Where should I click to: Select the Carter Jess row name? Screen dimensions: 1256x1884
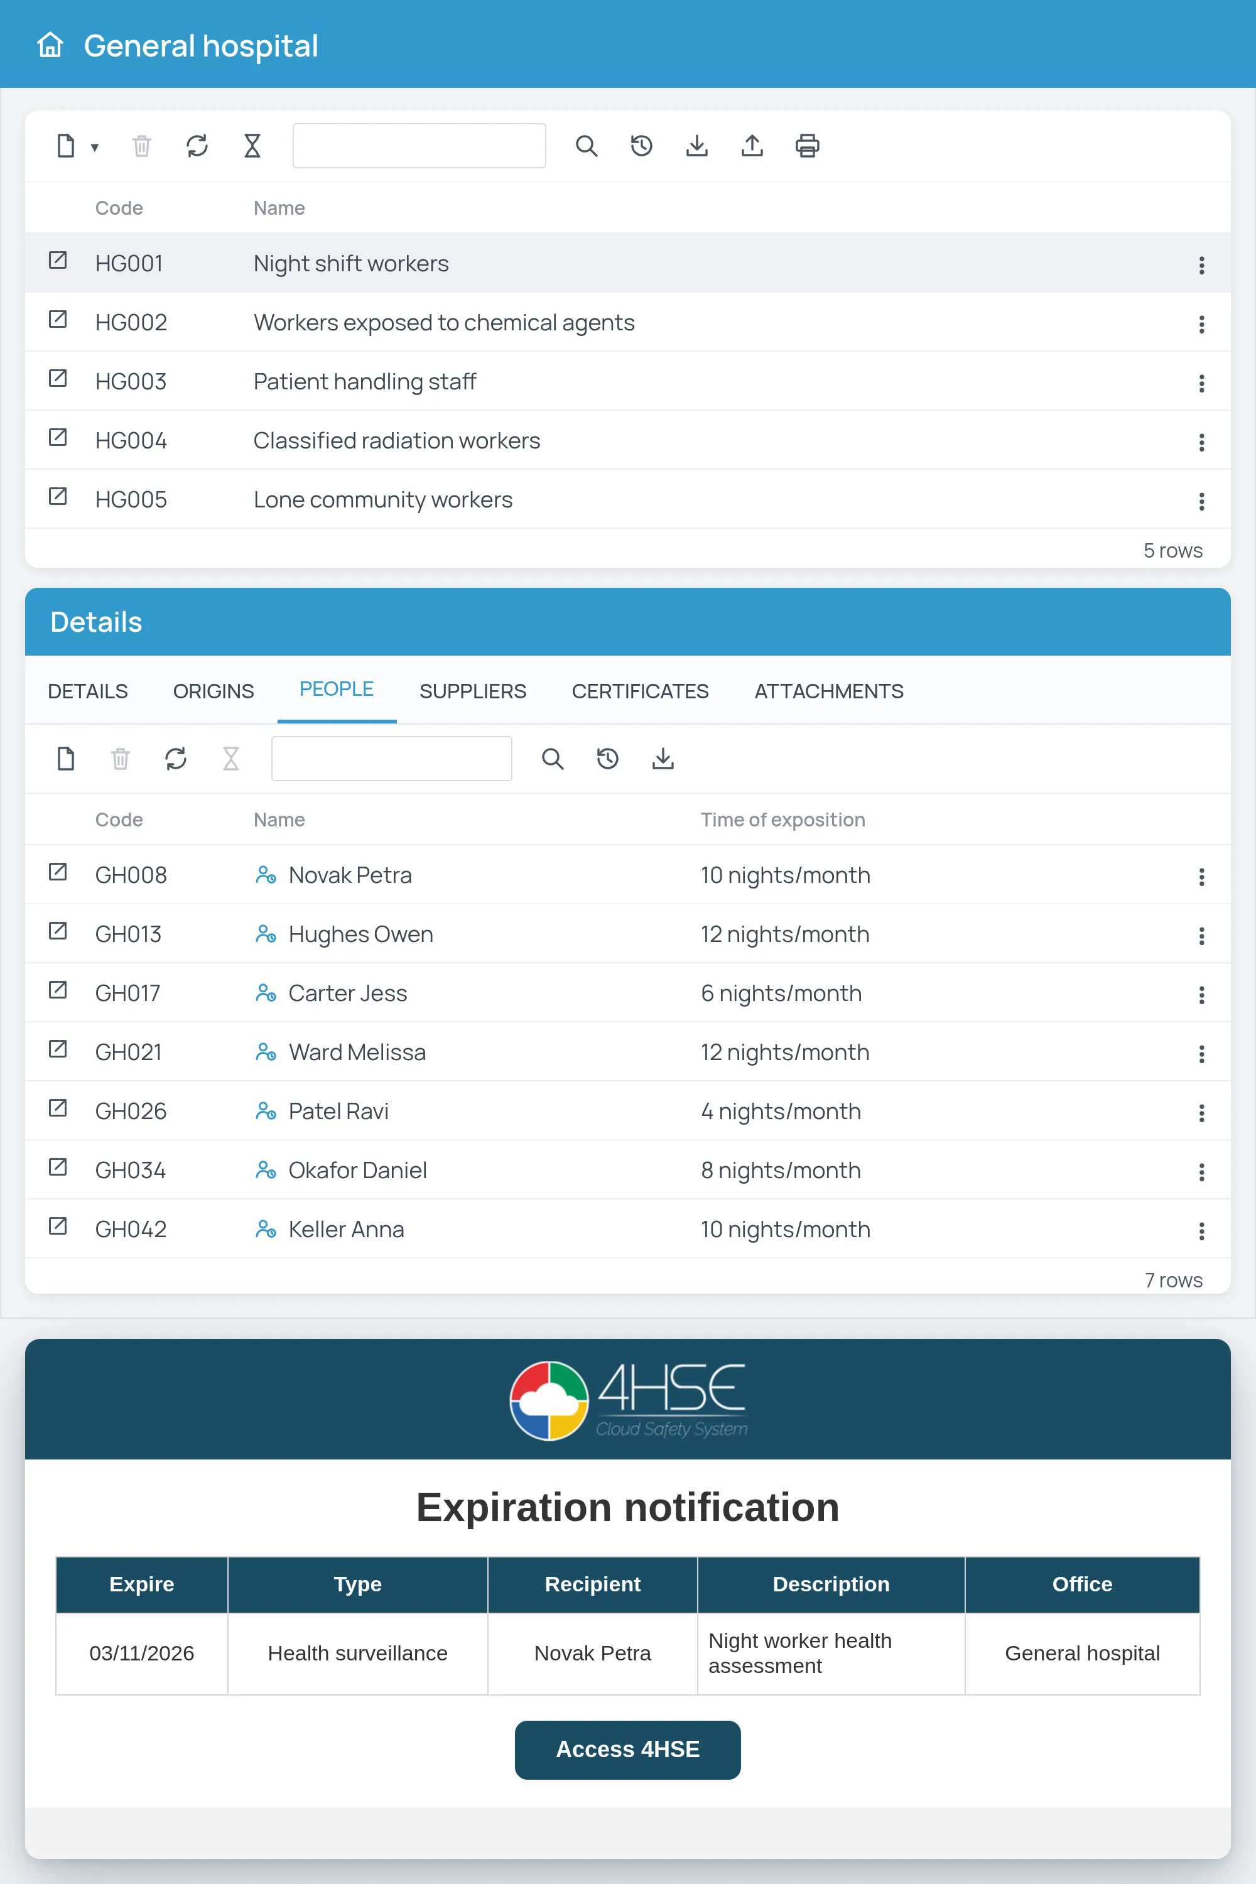tap(348, 993)
